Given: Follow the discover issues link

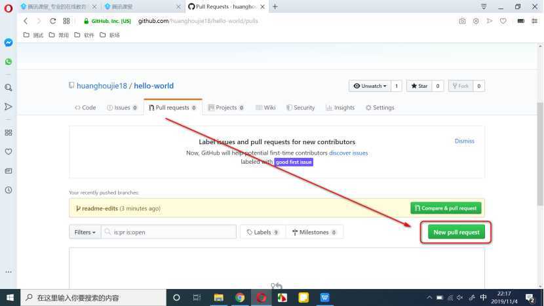Looking at the screenshot, I should point(348,153).
